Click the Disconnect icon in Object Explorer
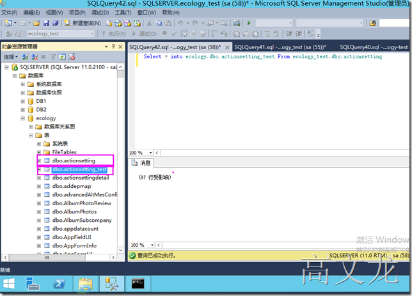412x296 pixels. click(x=34, y=57)
